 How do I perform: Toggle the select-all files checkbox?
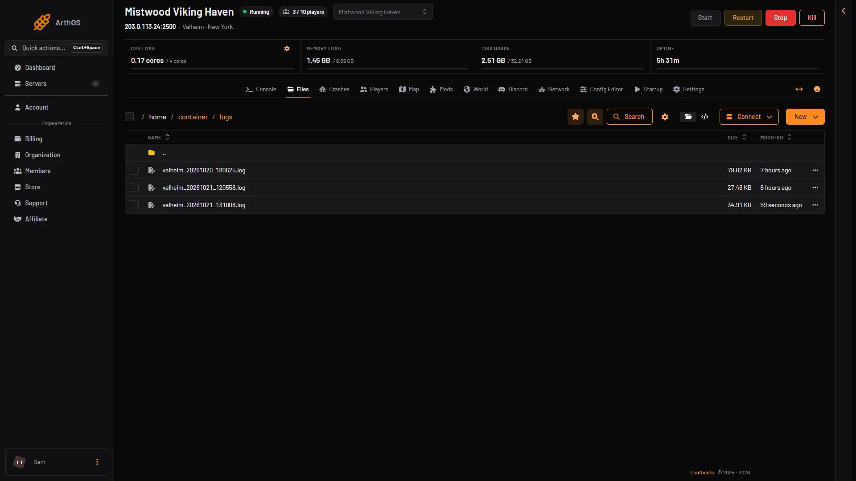click(129, 117)
